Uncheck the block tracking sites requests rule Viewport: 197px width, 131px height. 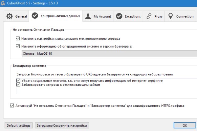(x=18, y=84)
